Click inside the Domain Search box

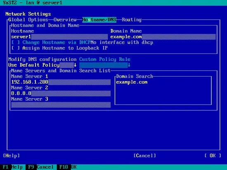point(163,91)
